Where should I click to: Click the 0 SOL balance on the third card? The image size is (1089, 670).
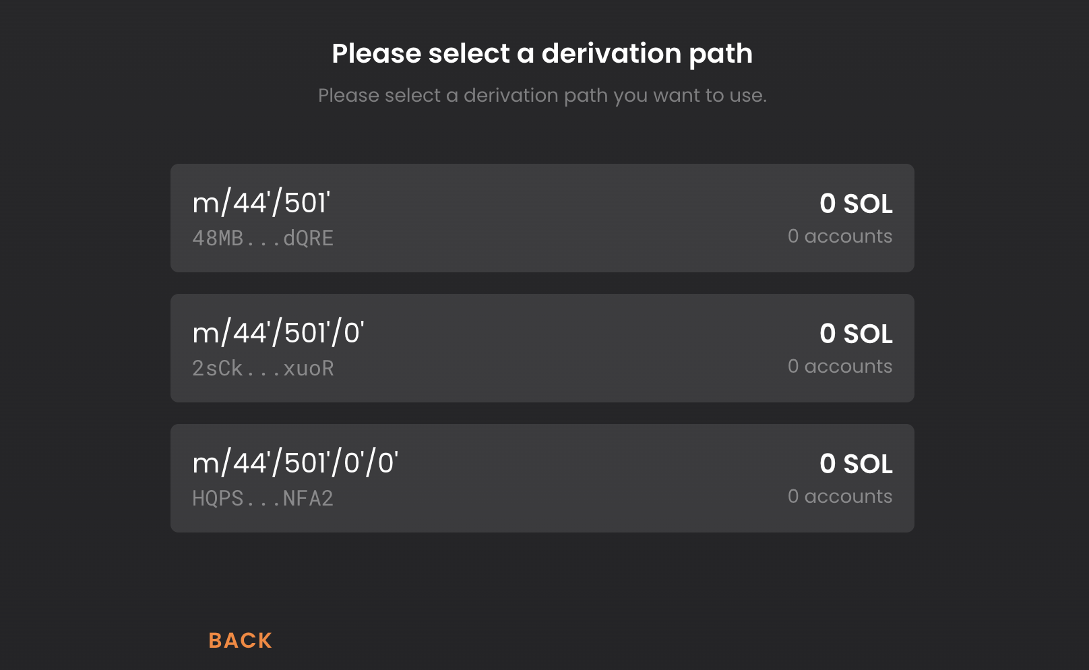[855, 464]
